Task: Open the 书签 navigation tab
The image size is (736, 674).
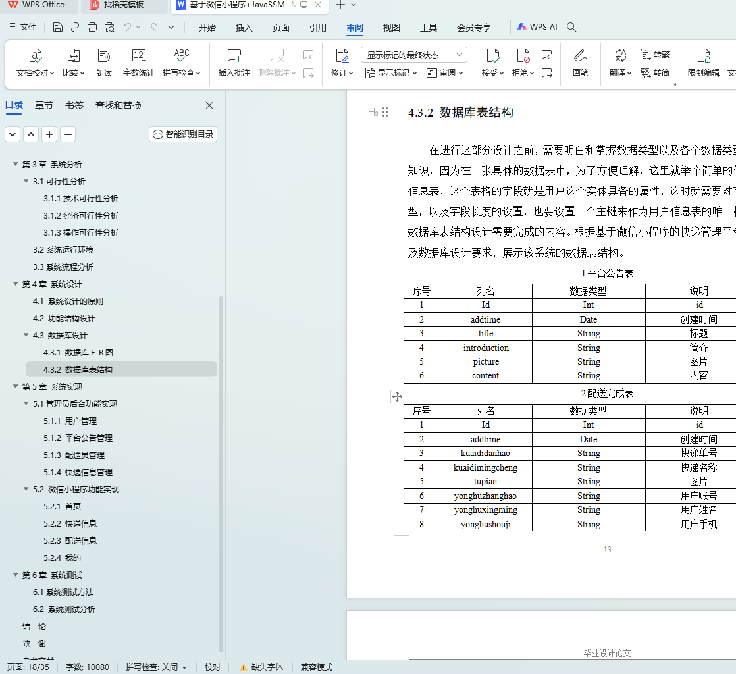Action: pos(74,105)
